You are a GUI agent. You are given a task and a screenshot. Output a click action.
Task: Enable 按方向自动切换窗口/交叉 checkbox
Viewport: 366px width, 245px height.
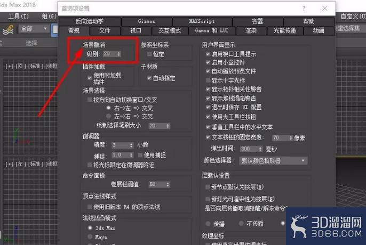[x=90, y=100]
